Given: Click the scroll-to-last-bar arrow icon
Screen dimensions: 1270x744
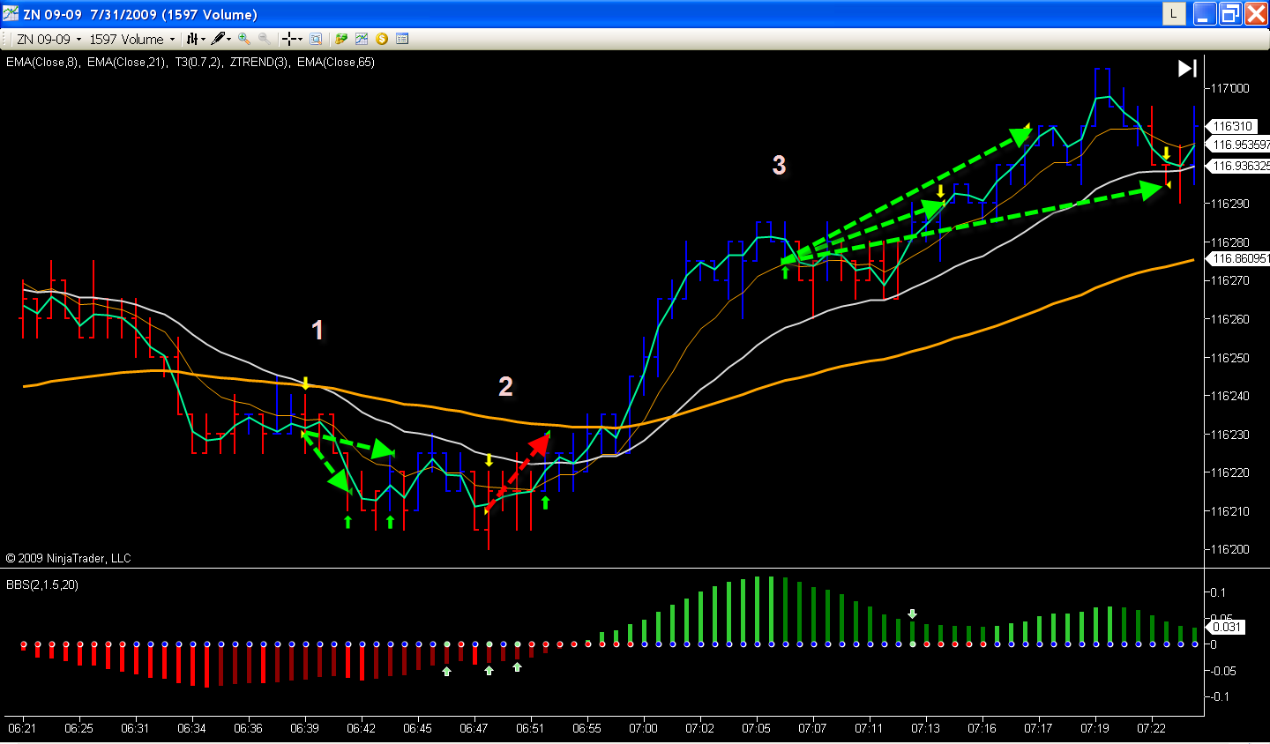Looking at the screenshot, I should [1188, 68].
